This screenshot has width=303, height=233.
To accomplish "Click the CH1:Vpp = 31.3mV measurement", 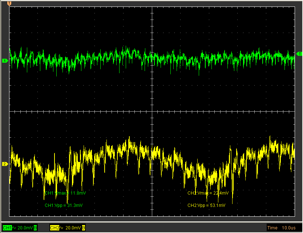I will [x=64, y=205].
